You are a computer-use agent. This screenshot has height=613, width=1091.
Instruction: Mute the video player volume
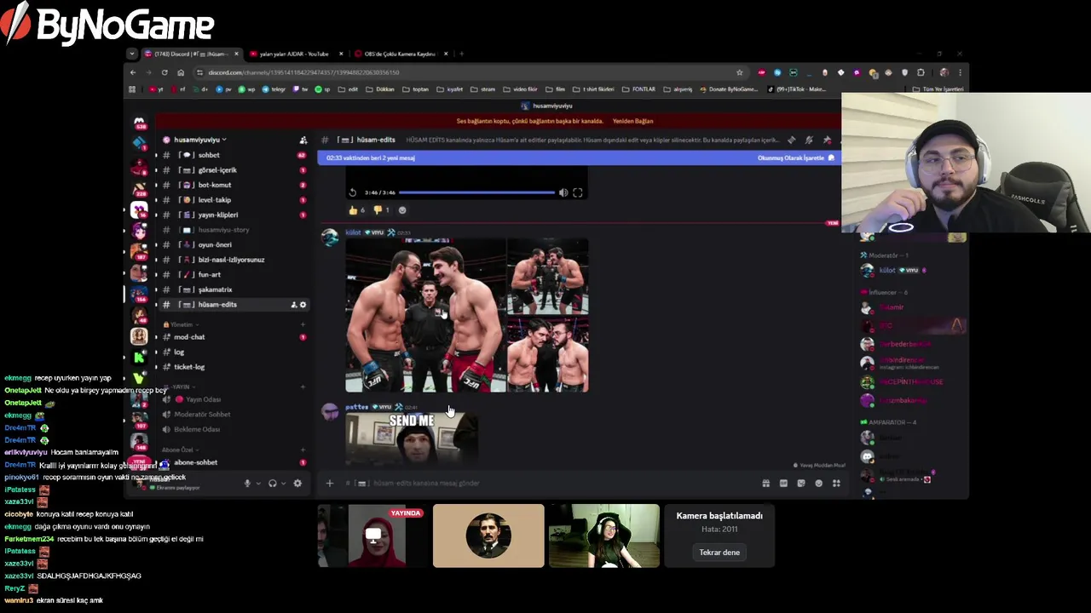point(563,192)
